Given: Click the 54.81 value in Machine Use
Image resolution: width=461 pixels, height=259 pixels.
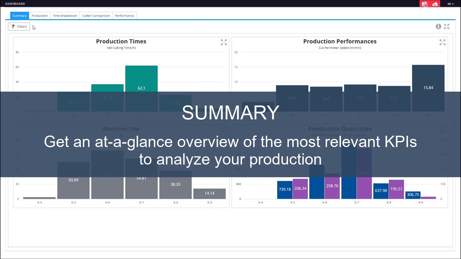Looking at the screenshot, I should 142,178.
